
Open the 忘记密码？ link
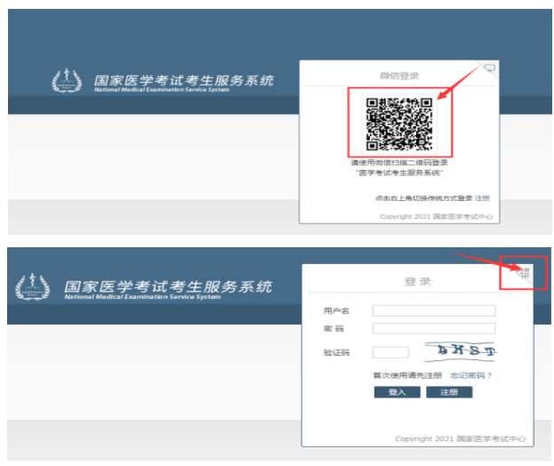[471, 375]
